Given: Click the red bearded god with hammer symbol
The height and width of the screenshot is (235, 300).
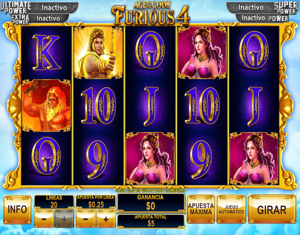Looking at the screenshot, I should [x=46, y=106].
